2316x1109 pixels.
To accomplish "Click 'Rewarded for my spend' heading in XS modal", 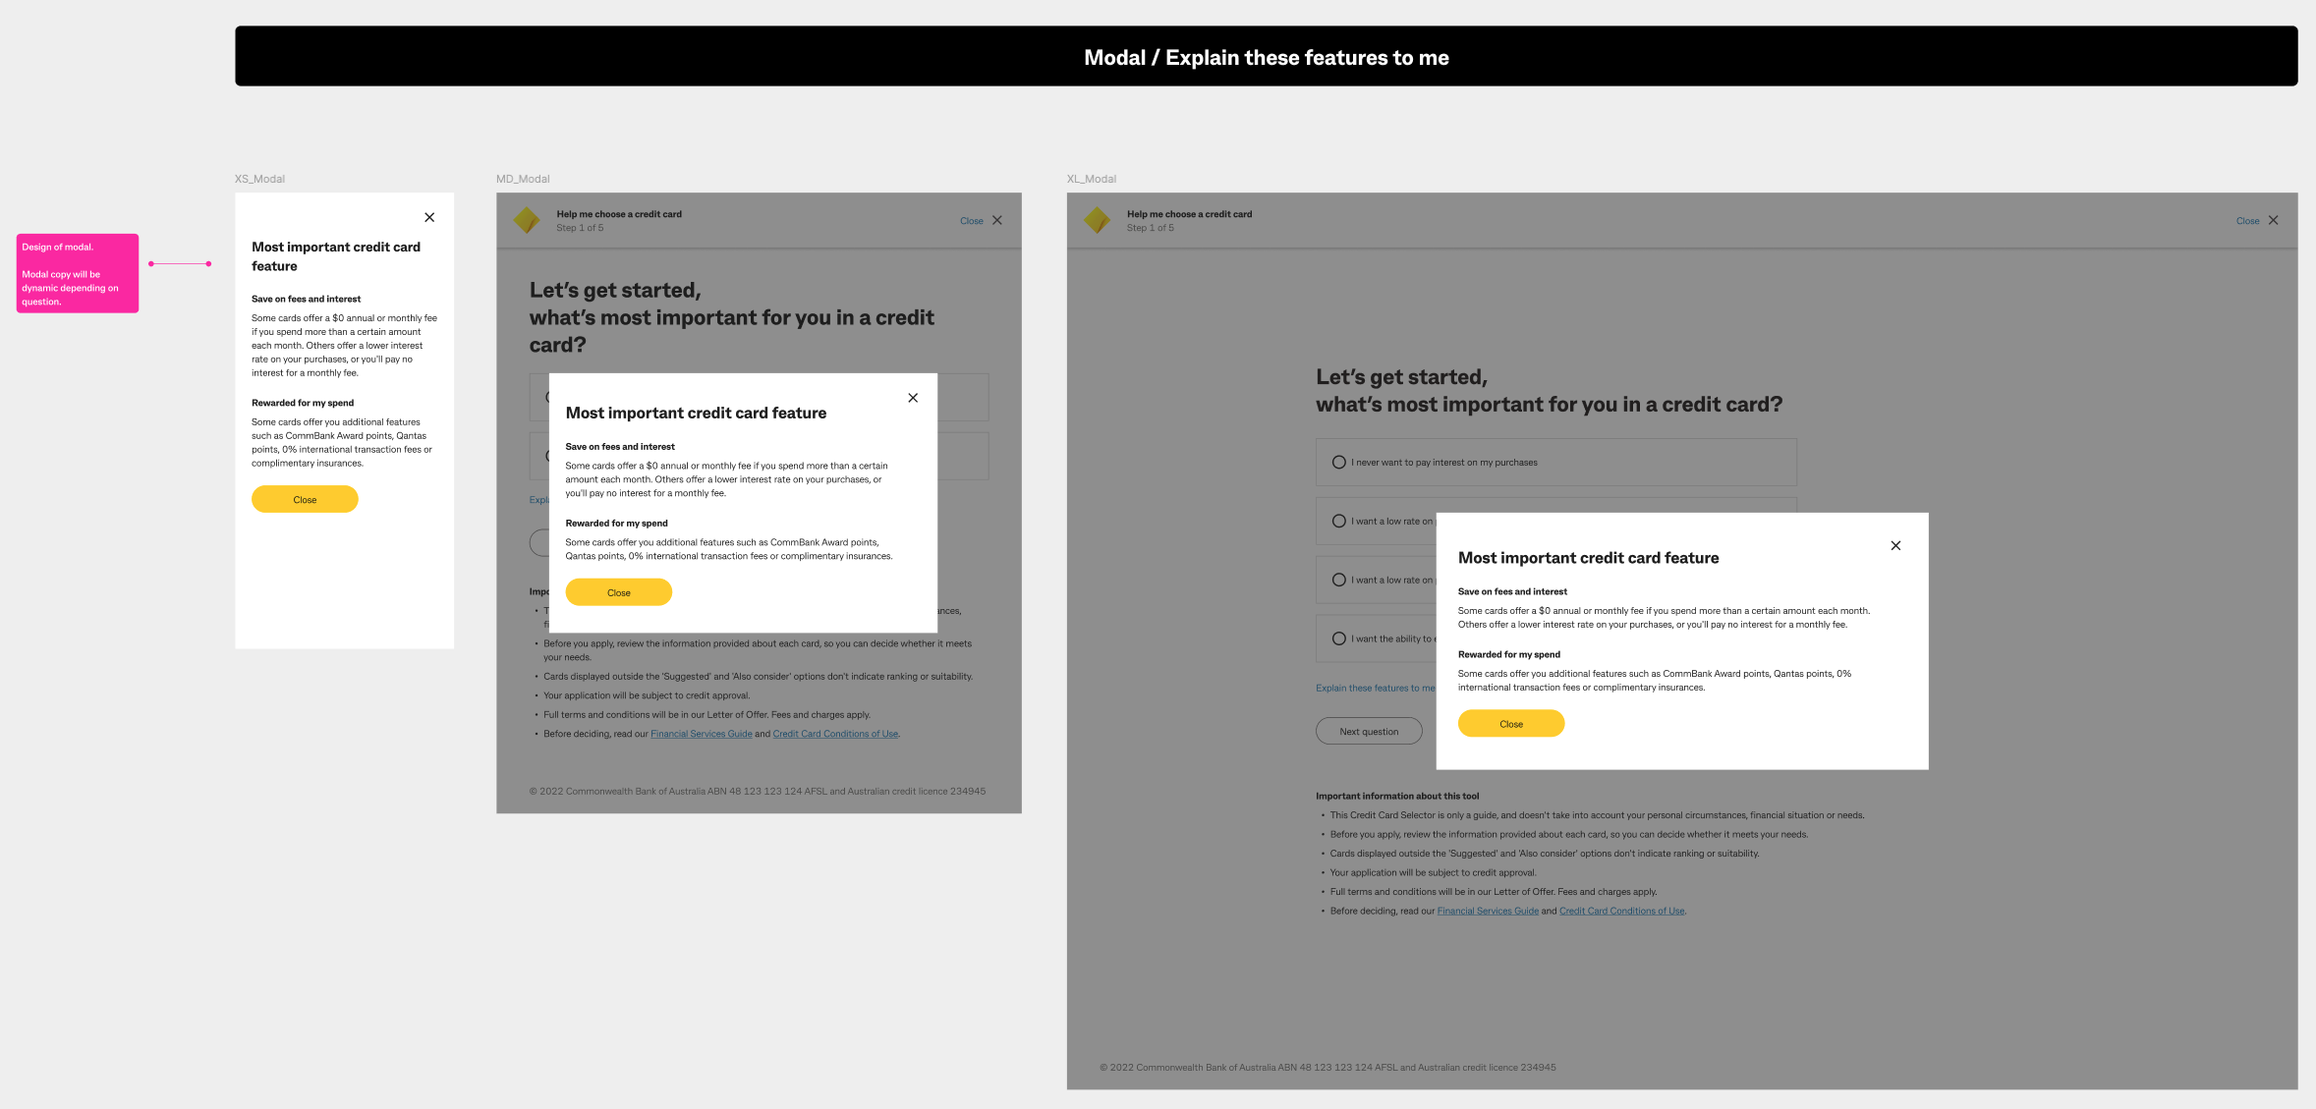I will pos(303,403).
